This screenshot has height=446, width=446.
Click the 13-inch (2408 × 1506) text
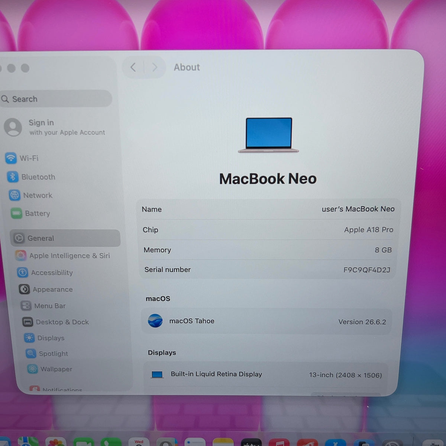coord(345,375)
